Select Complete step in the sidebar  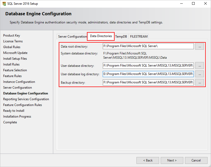coord(10,122)
